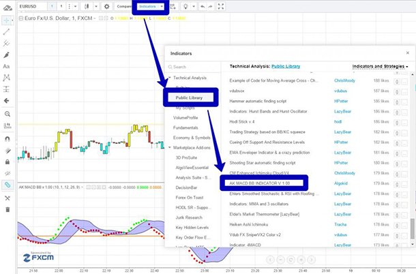The width and height of the screenshot is (416, 274).
Task: Click chart reset view navigation button
Action: 291,260
